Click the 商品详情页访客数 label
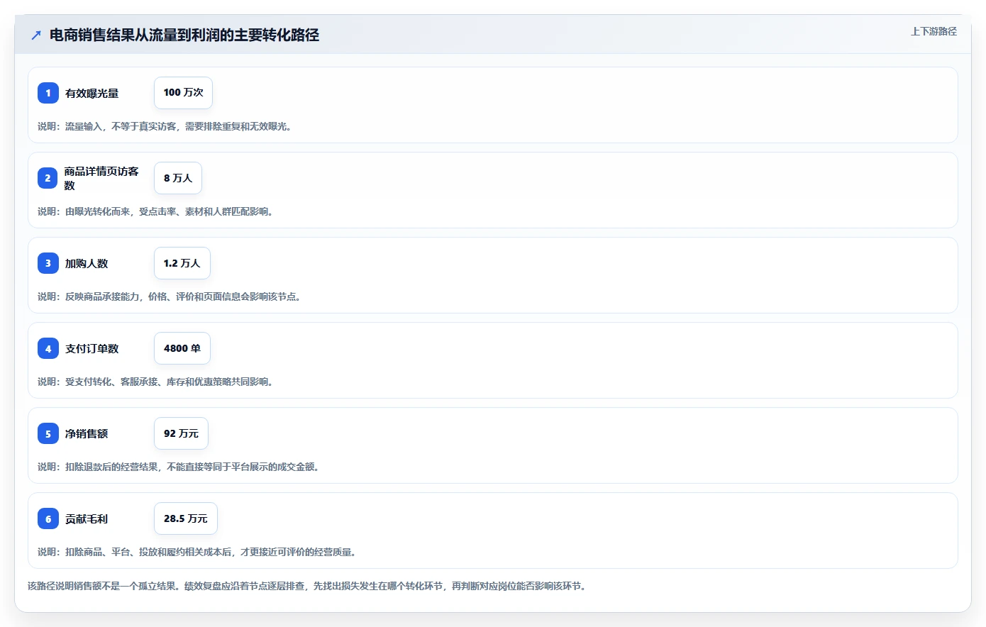Viewport: 986px width, 627px height. pos(101,178)
